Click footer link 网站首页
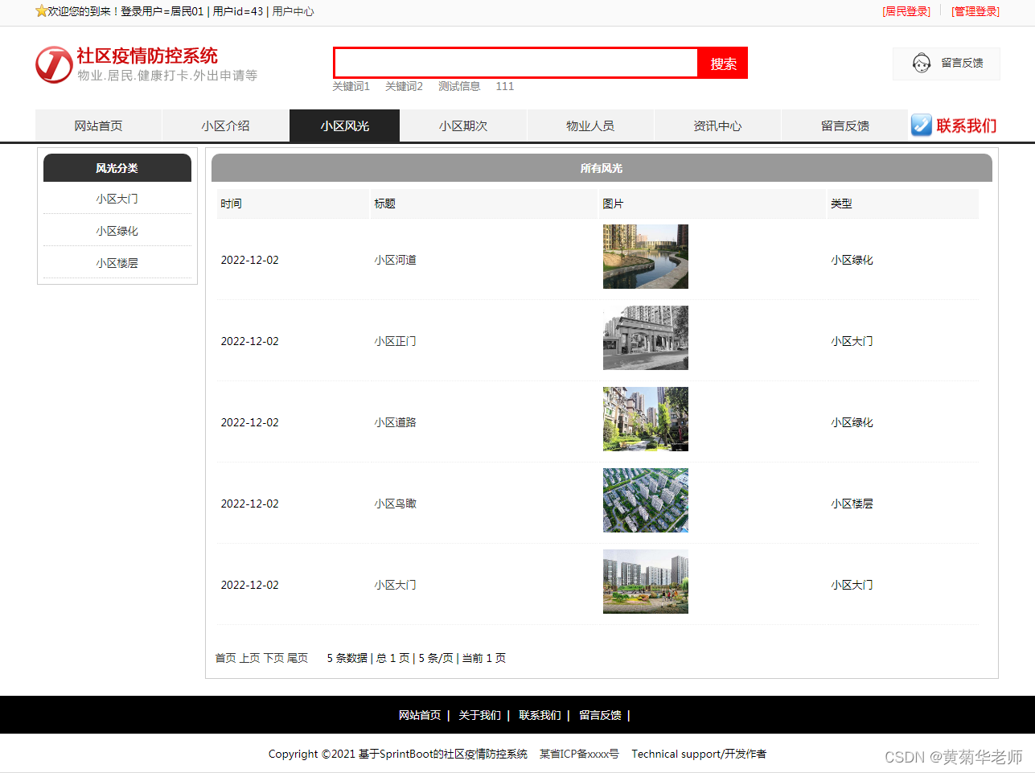1035x773 pixels. 420,715
